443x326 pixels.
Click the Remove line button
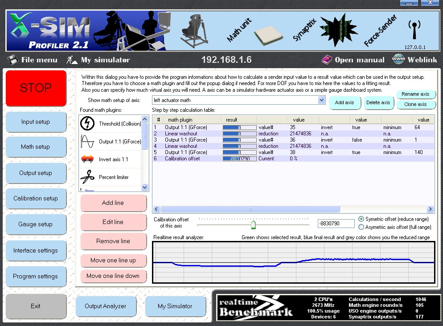pos(113,241)
